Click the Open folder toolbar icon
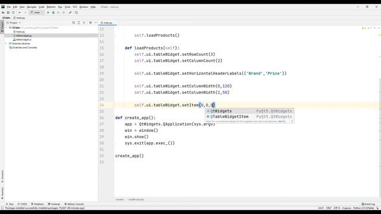381x214 pixels. 3,12
